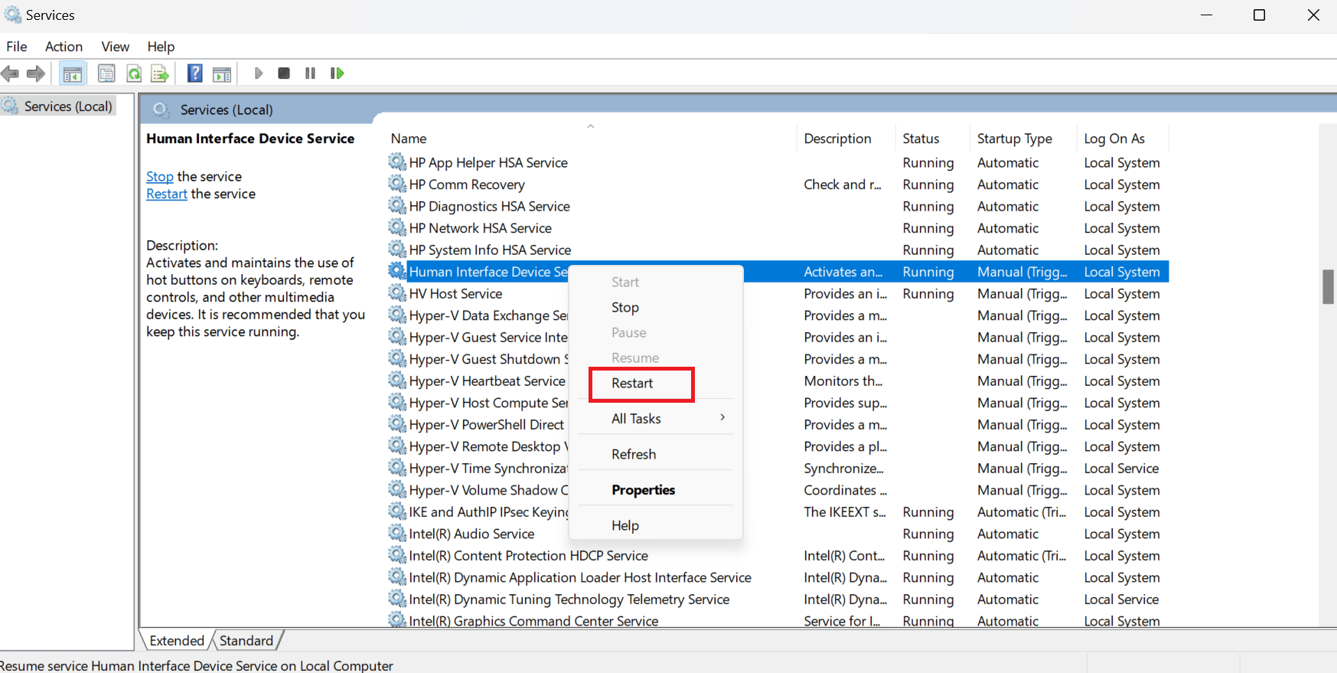Click the Stop Service square icon

[x=284, y=74]
